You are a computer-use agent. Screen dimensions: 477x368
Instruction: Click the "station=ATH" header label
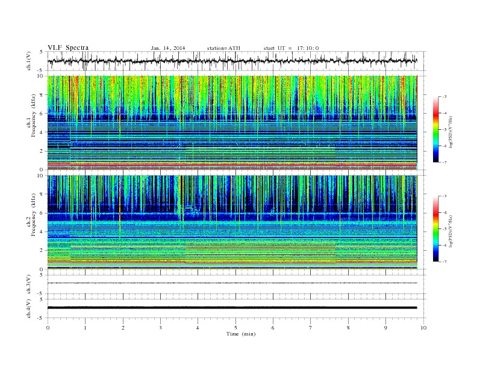pyautogui.click(x=223, y=48)
